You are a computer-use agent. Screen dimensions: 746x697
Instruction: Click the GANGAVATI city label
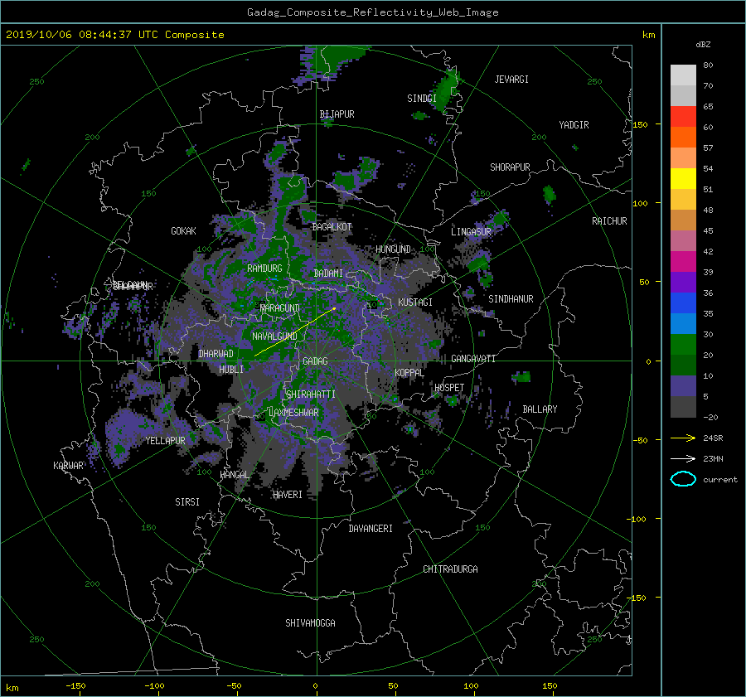473,358
